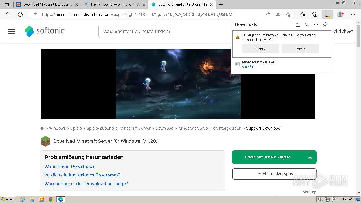Open more options in Downloads panel
Screen dimensions: 361x203
point(316,25)
